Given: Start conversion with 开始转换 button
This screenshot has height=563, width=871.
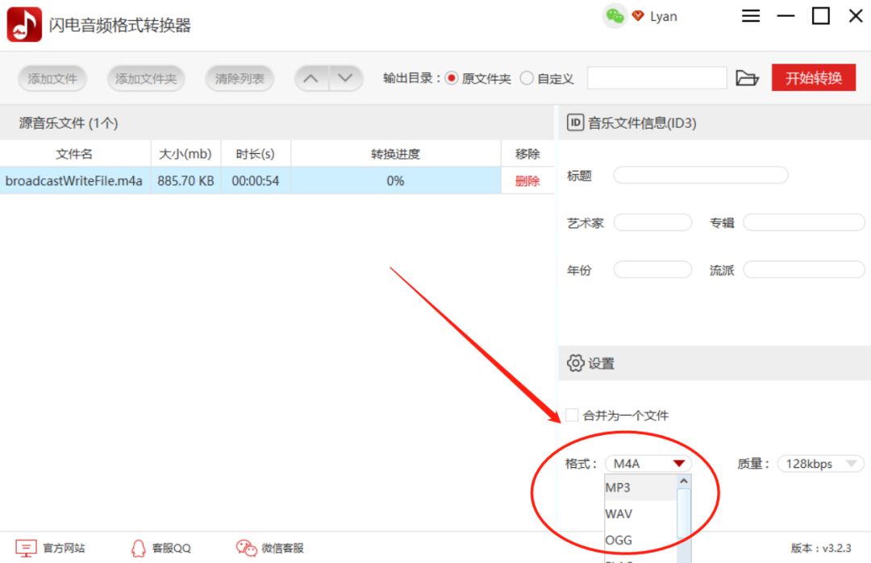Looking at the screenshot, I should pos(813,77).
